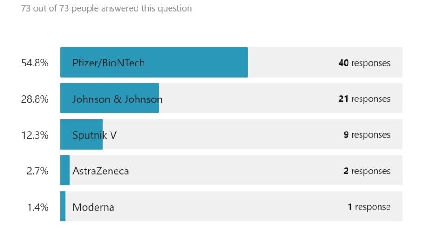Screen dimensions: 446x251
Task: Open the 21 responses count
Action: [364, 99]
